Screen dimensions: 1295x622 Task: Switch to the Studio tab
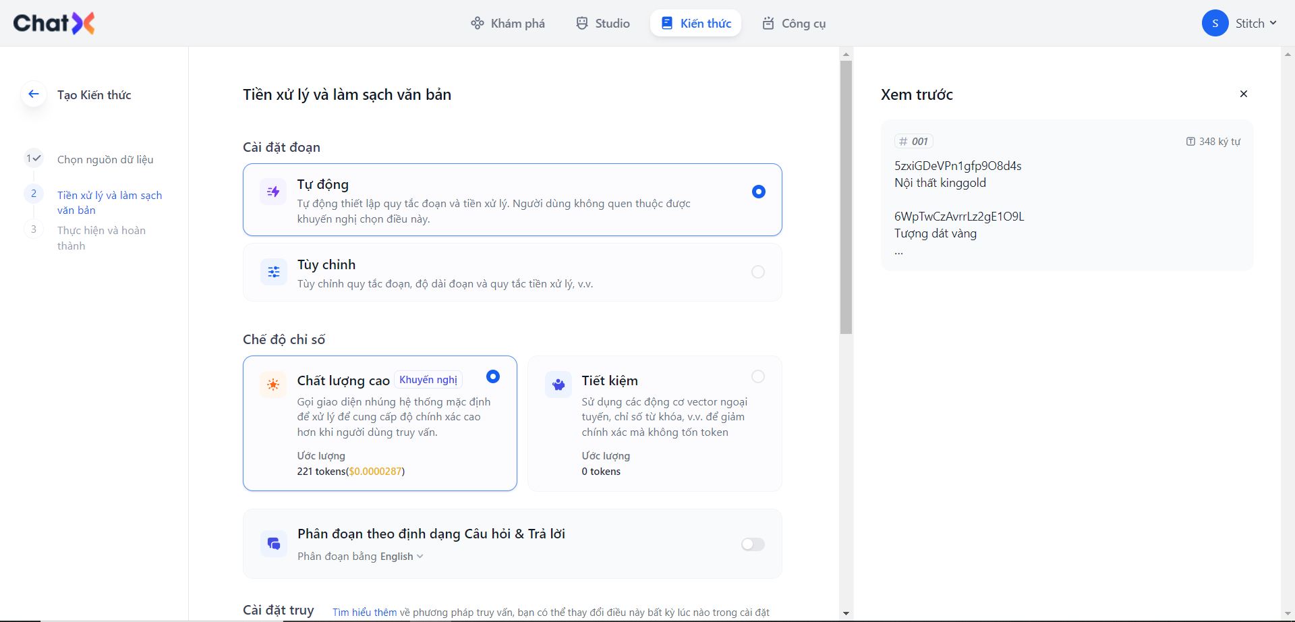tap(603, 24)
